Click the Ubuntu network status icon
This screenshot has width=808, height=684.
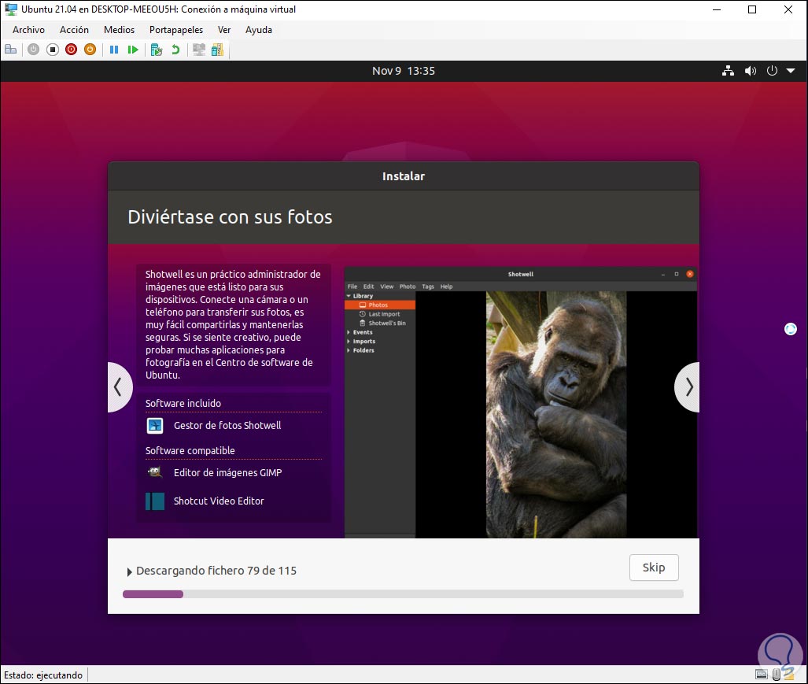728,71
